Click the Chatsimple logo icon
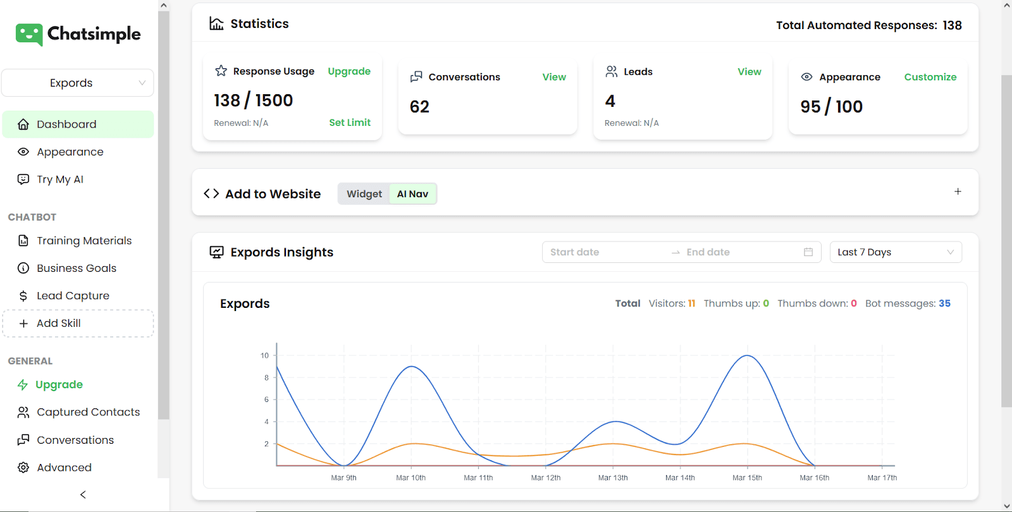The height and width of the screenshot is (512, 1012). [29, 34]
